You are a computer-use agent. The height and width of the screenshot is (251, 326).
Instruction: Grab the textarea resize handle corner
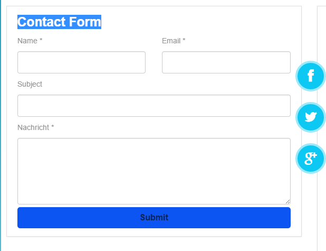pyautogui.click(x=288, y=201)
